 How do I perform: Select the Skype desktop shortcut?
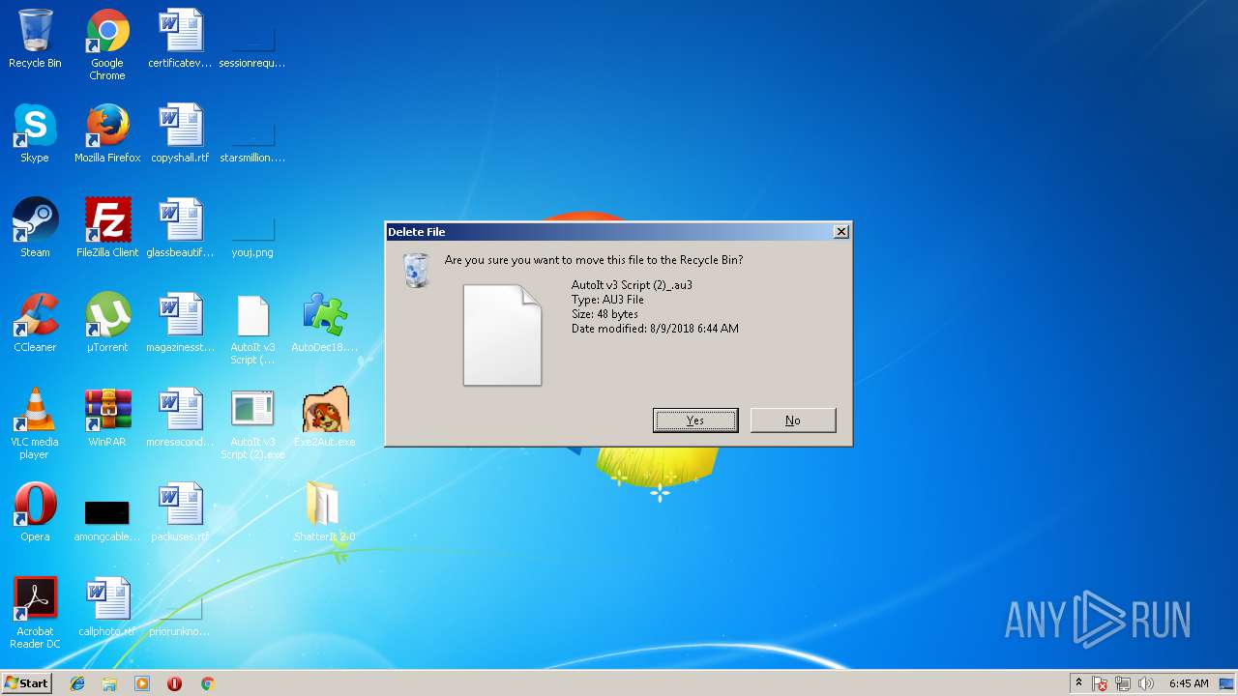(35, 133)
